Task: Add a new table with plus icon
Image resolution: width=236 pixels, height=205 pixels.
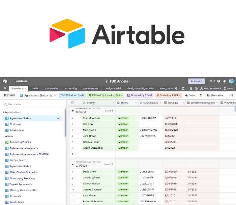Action: (183, 88)
